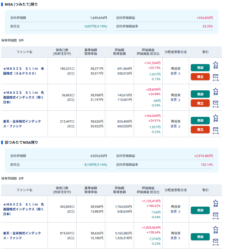Click メール icon for eMAXIS Slim 米国株式 (S&P500)
228x251 pixels.
(215, 77)
